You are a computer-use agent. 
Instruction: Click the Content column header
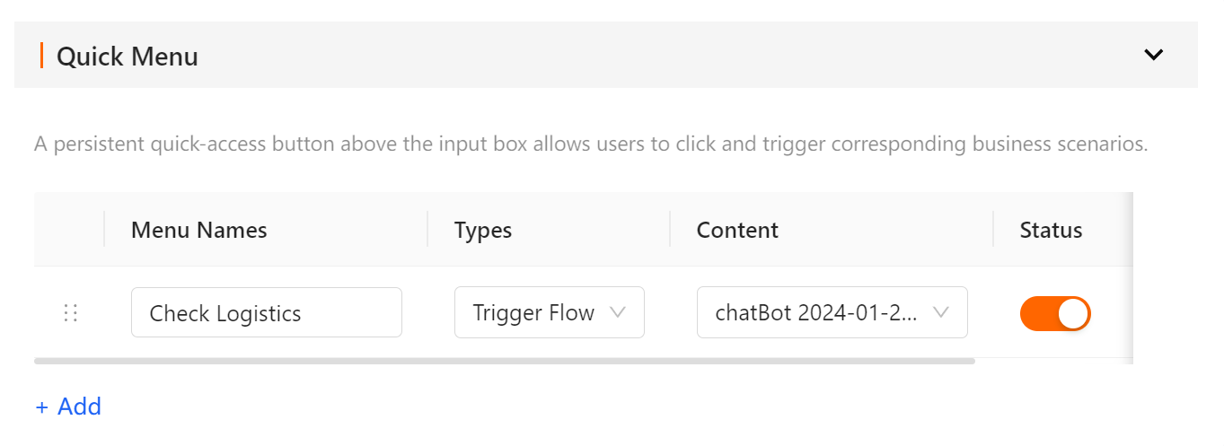click(737, 230)
